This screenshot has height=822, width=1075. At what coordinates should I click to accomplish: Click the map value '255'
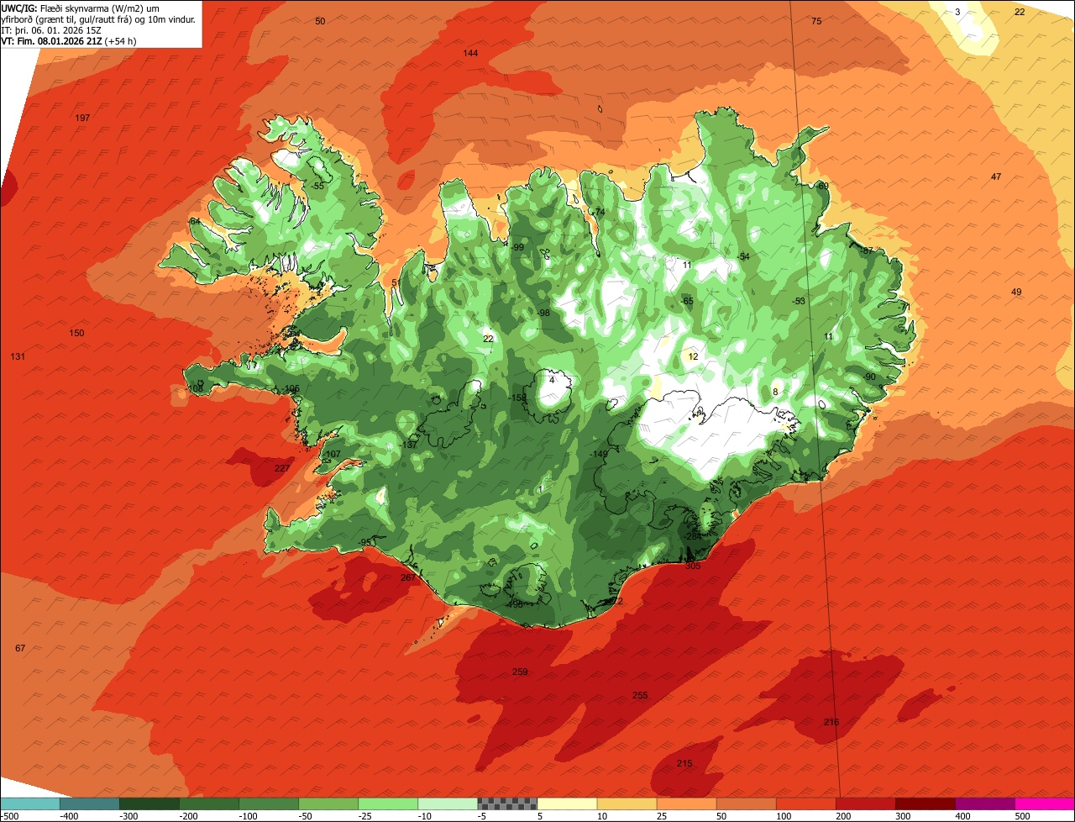coord(640,696)
